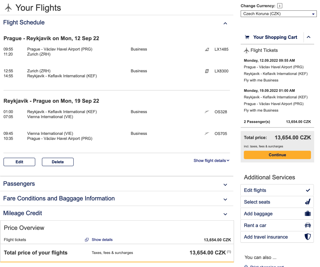Click the Edit flights checkmark icon

308,190
